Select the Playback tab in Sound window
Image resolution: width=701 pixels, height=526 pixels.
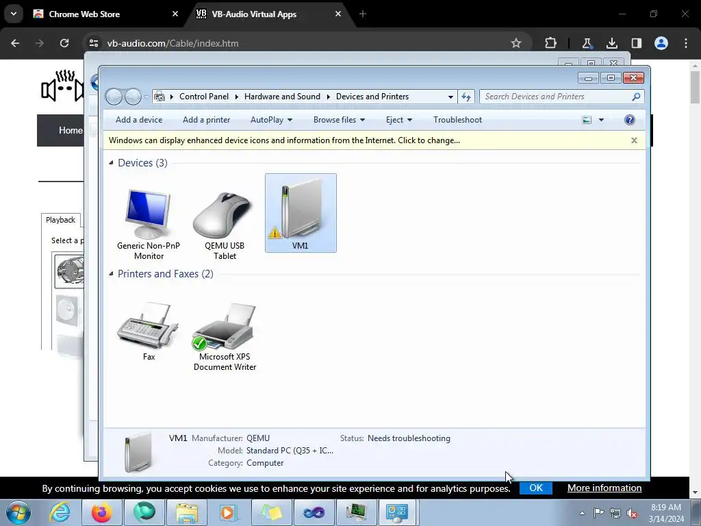(x=61, y=220)
